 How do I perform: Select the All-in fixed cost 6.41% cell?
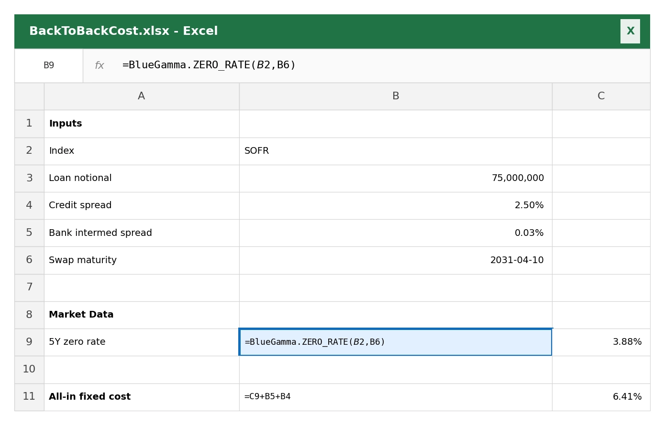601,396
